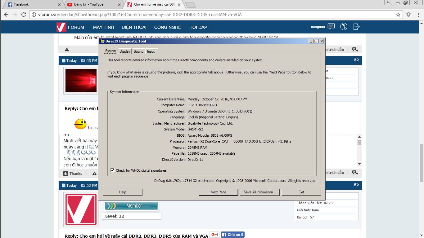Click the 'Today 05:52 PM' post header
Screen dimensions: 424x238
click(x=79, y=186)
